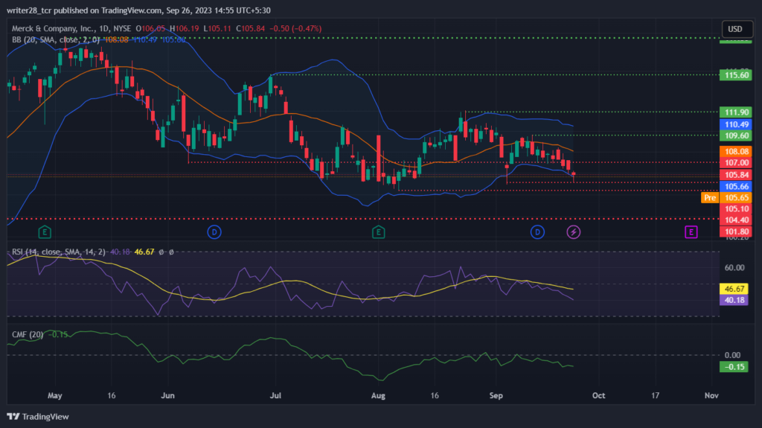Click the red 104.40 price label

[736, 220]
